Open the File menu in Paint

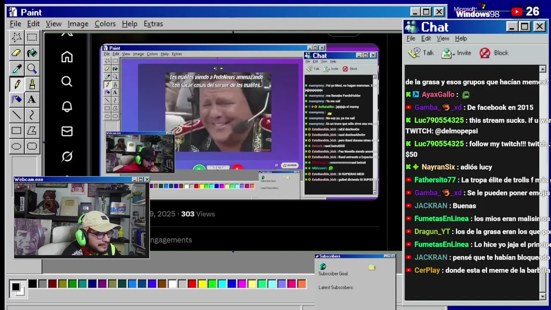pyautogui.click(x=15, y=24)
